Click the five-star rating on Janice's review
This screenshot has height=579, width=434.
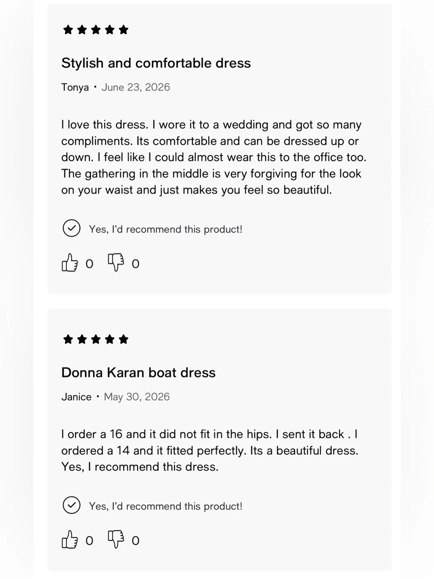tap(96, 339)
